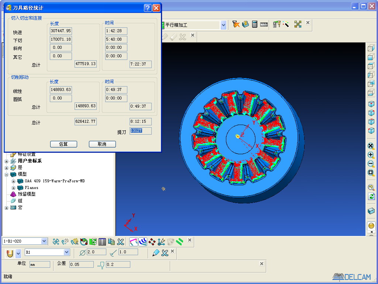This screenshot has width=378, height=284.
Task: Toggle the blue toolpath leads display icon
Action: [x=143, y=241]
